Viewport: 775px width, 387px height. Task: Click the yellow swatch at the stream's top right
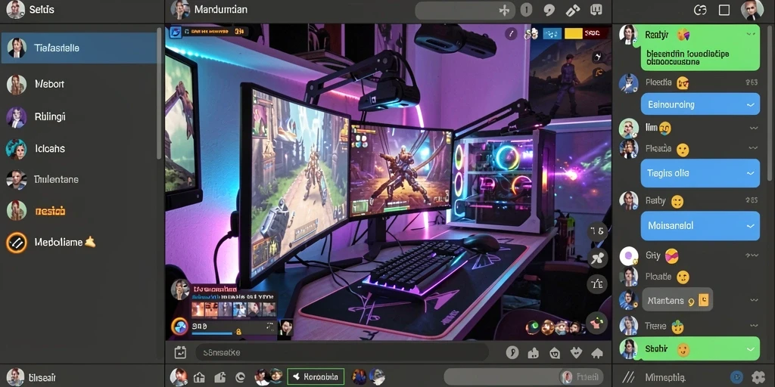[574, 33]
